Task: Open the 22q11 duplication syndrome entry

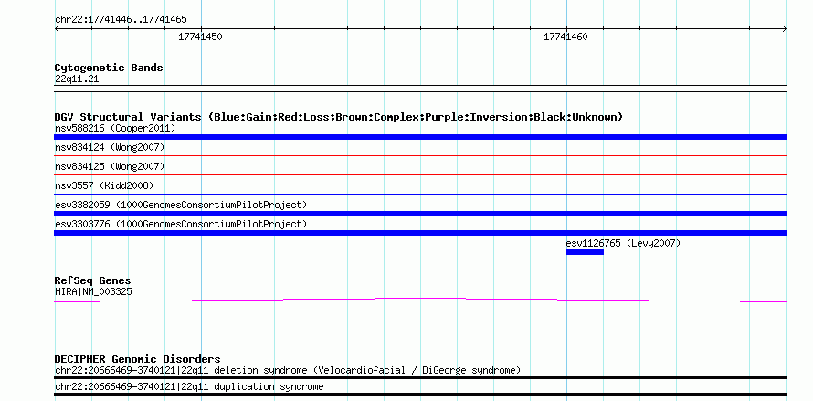Action: point(189,387)
